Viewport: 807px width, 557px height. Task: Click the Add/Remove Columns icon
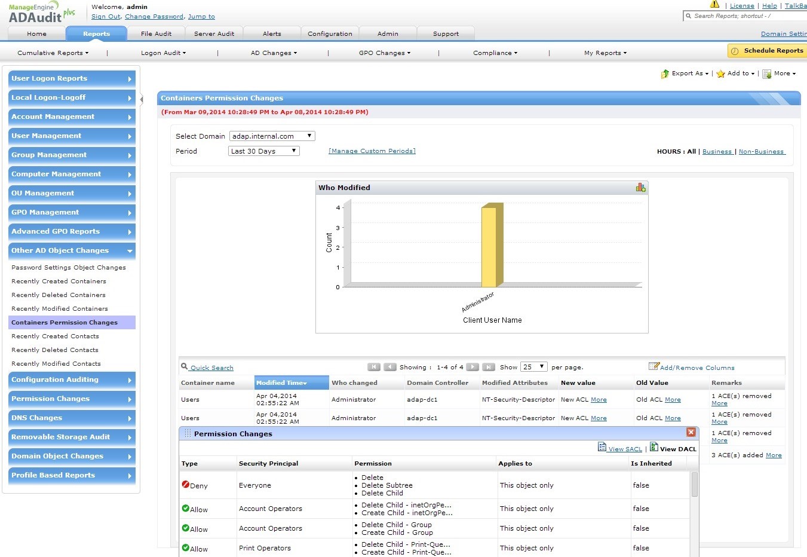[653, 366]
